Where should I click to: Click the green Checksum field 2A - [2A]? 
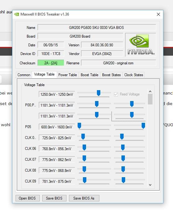pos(51,63)
